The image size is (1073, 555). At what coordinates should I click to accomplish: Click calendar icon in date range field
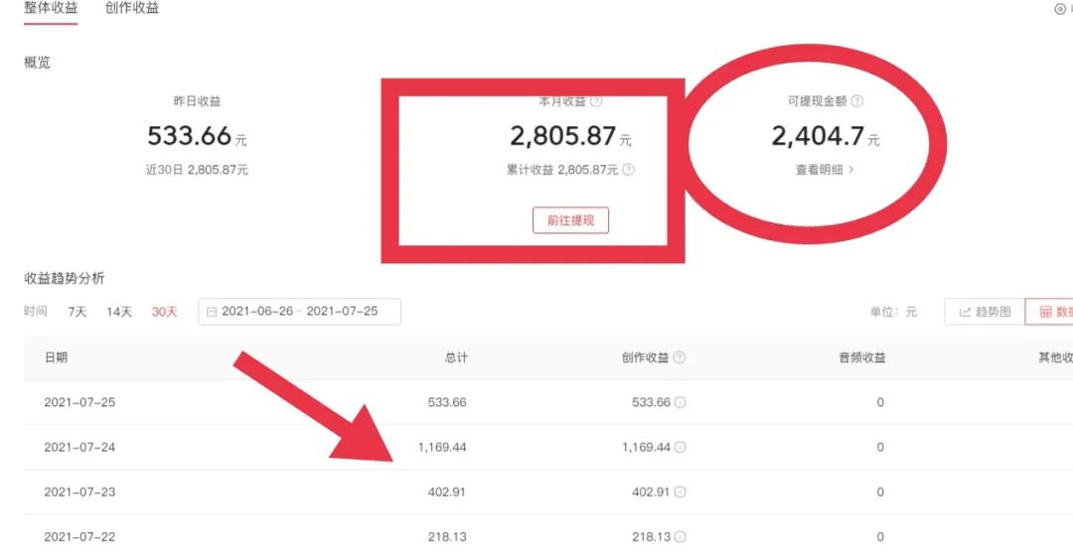[212, 312]
